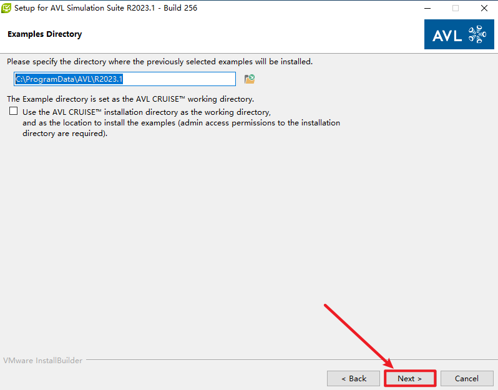Click the AVL letters in the logo

(x=447, y=35)
